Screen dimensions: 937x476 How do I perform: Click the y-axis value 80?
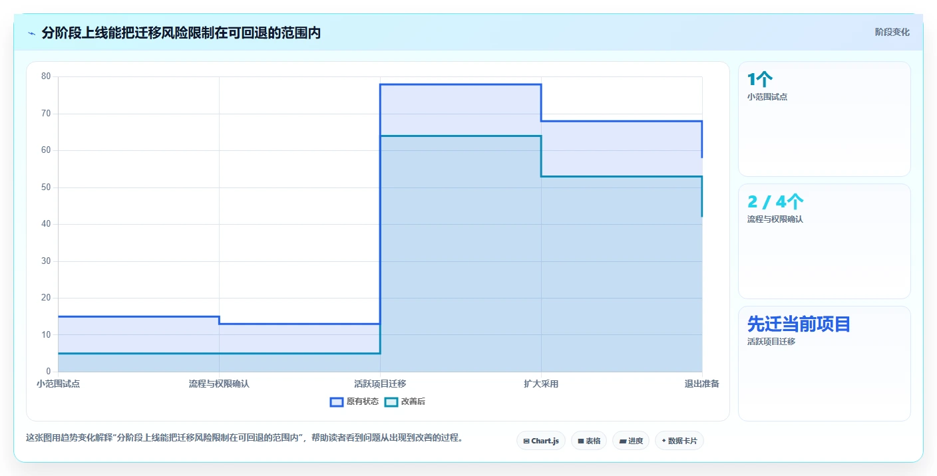click(46, 76)
